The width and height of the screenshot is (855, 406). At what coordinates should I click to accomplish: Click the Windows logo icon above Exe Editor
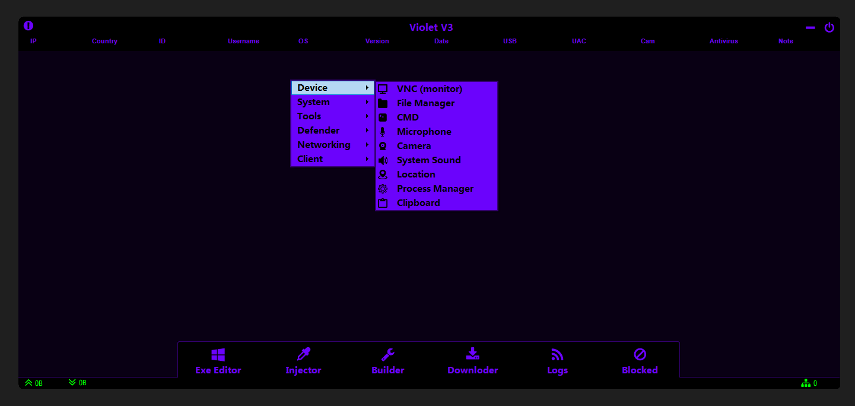pyautogui.click(x=218, y=355)
